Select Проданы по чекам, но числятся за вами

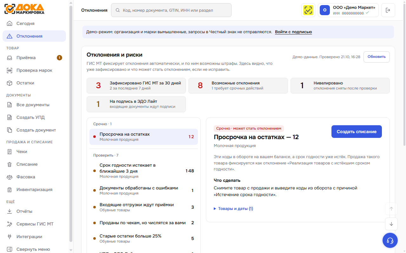pyautogui.click(x=144, y=223)
